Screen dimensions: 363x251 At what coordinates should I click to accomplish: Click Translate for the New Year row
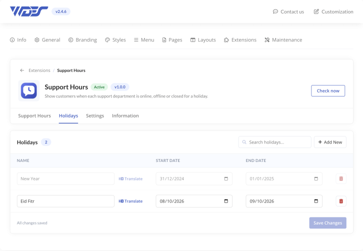(130, 179)
